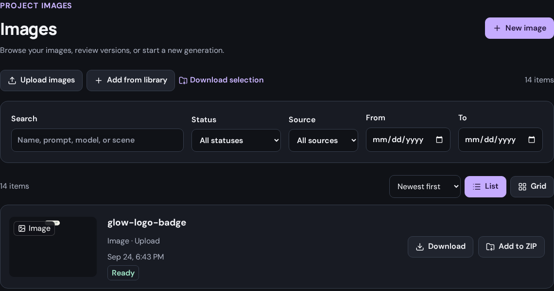Click the grid squares icon in Grid toggle
Viewport: 554px width, 291px height.
[x=522, y=187]
